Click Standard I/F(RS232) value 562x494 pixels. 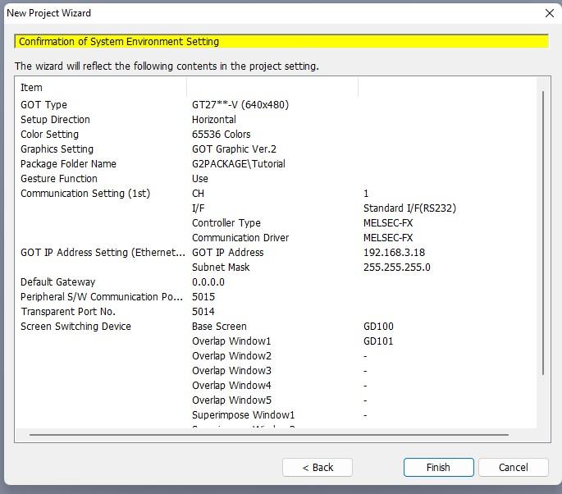tap(409, 208)
